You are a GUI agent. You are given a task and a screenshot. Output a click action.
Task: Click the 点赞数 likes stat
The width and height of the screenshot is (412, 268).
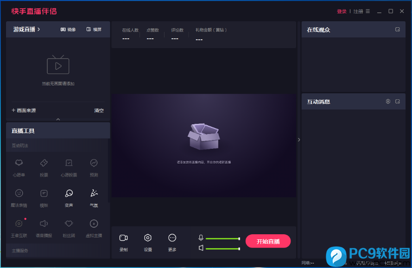[152, 34]
